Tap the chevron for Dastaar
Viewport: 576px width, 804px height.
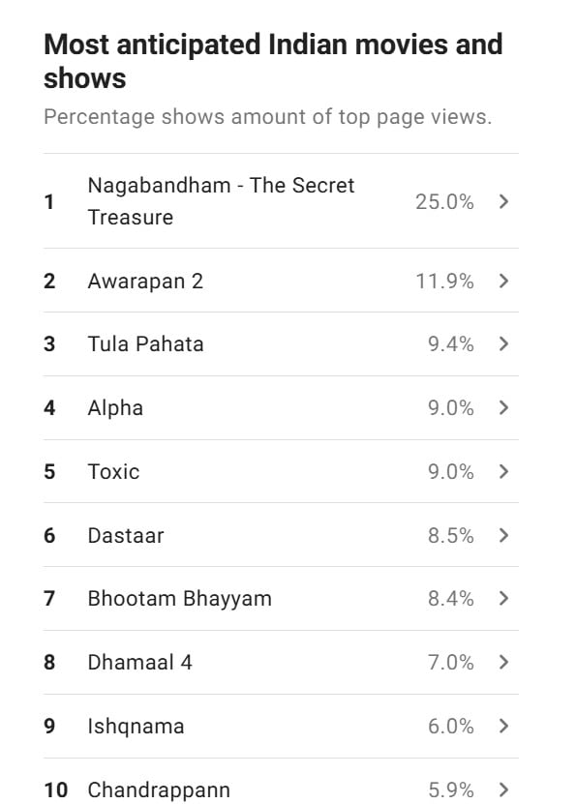click(x=503, y=535)
